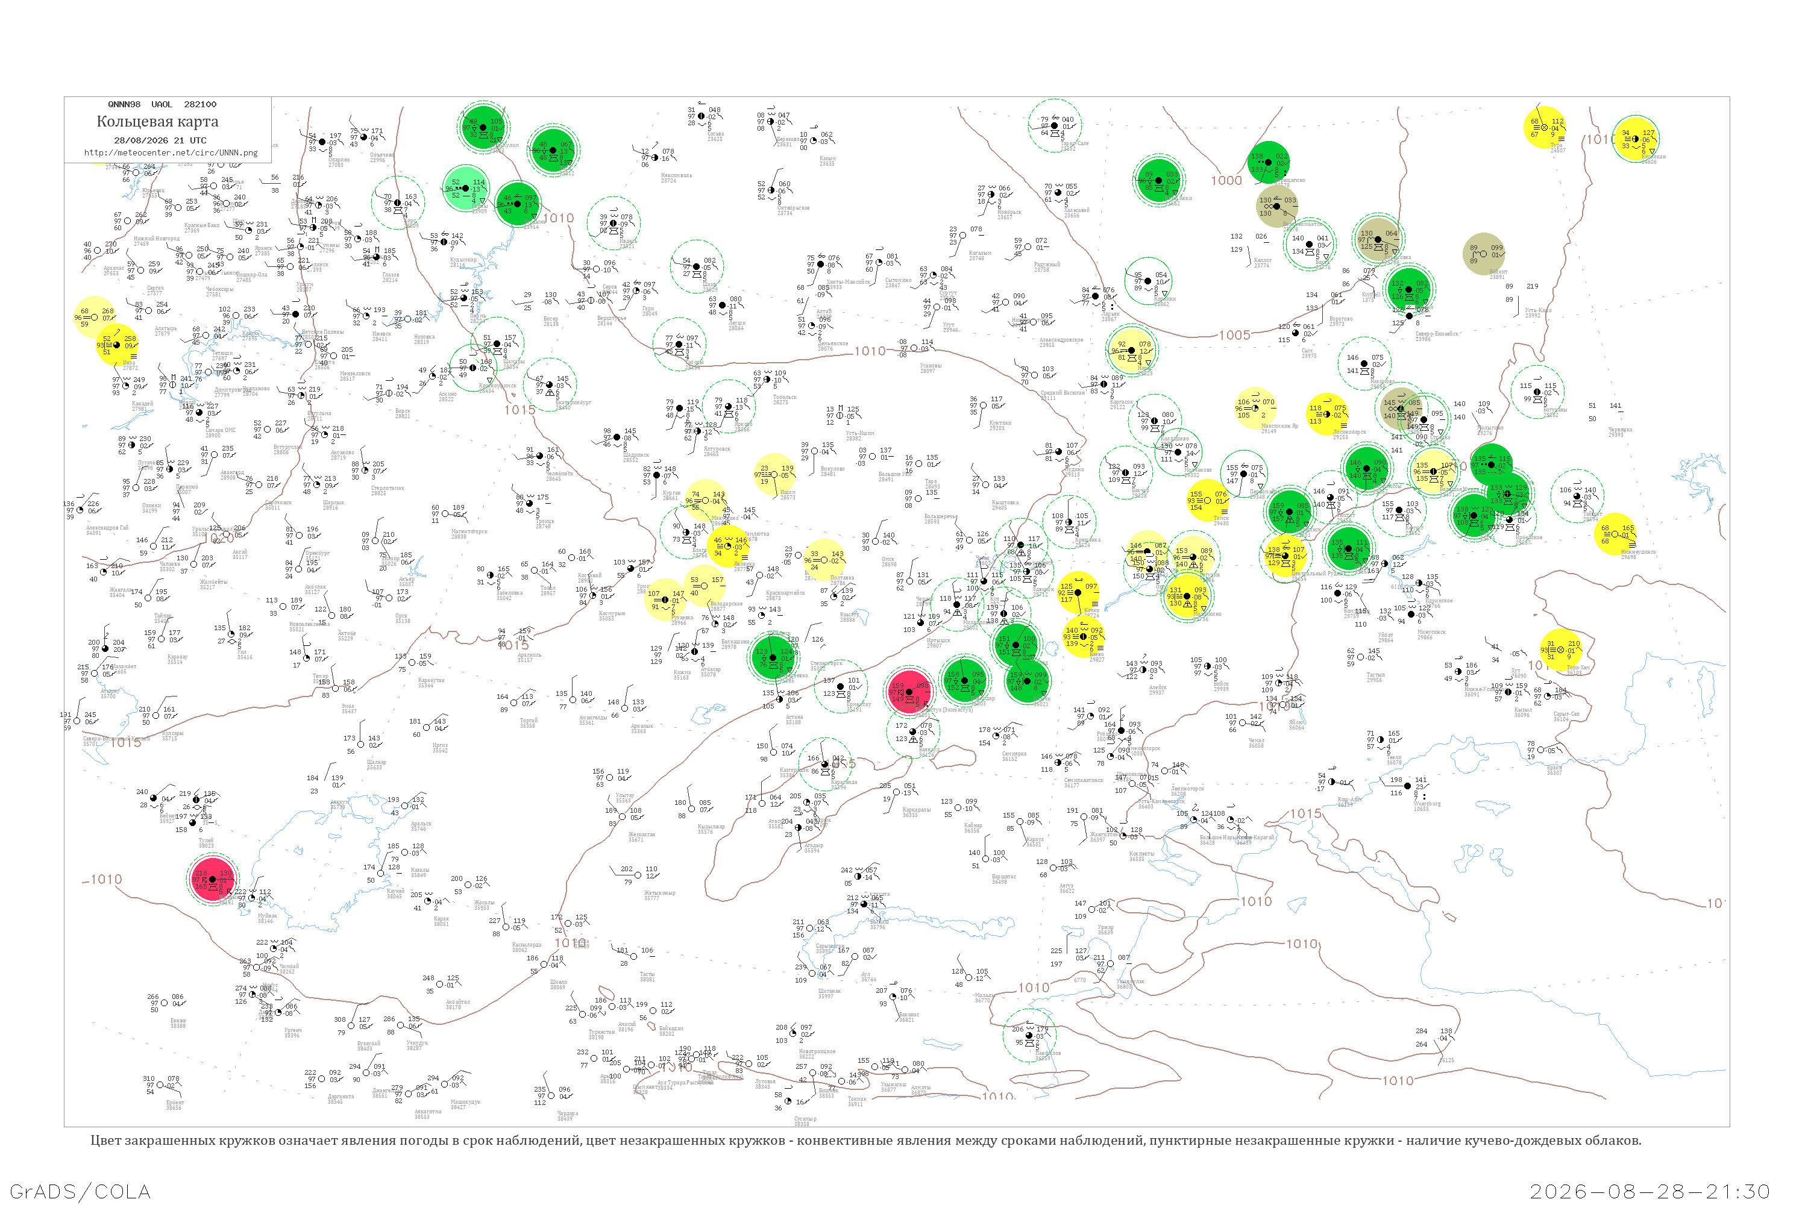Select the pale yellow circle at Максимкин Яр
Image resolution: width=1808 pixels, height=1205 pixels.
click(1255, 409)
